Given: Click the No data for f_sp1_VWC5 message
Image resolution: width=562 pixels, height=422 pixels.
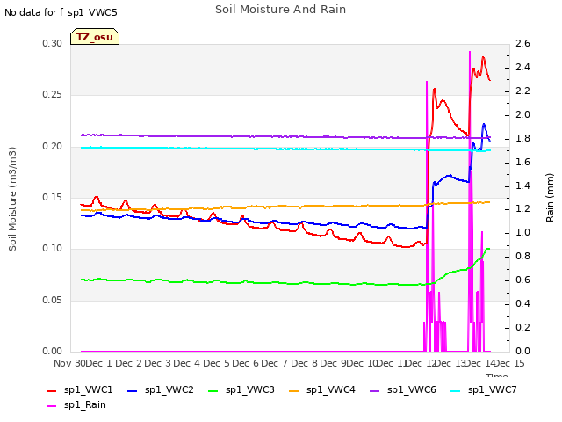Looking at the screenshot, I should (61, 12).
